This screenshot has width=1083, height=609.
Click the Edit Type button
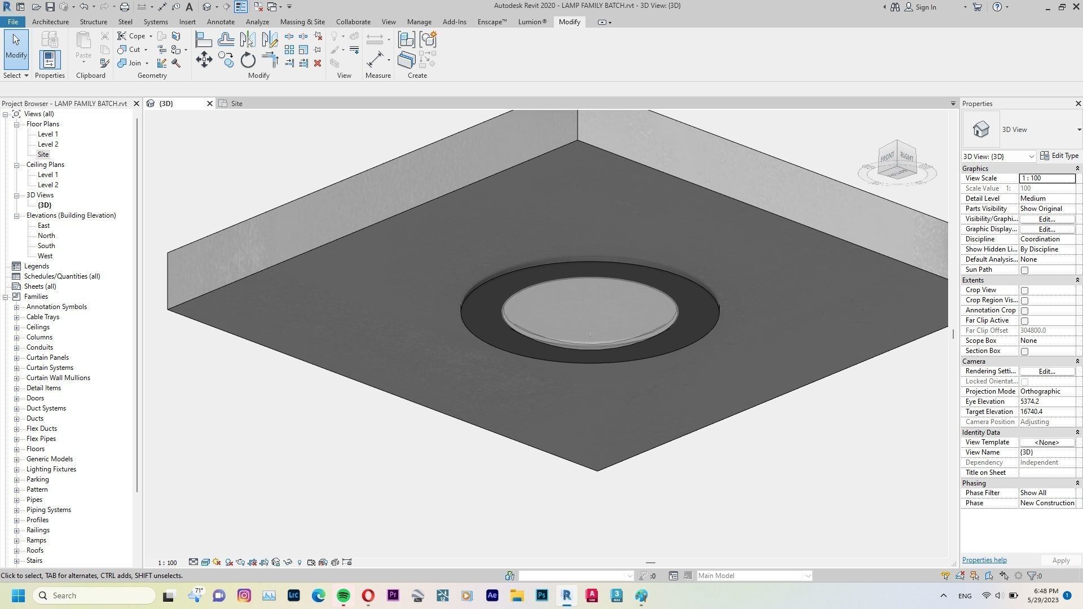coord(1059,156)
